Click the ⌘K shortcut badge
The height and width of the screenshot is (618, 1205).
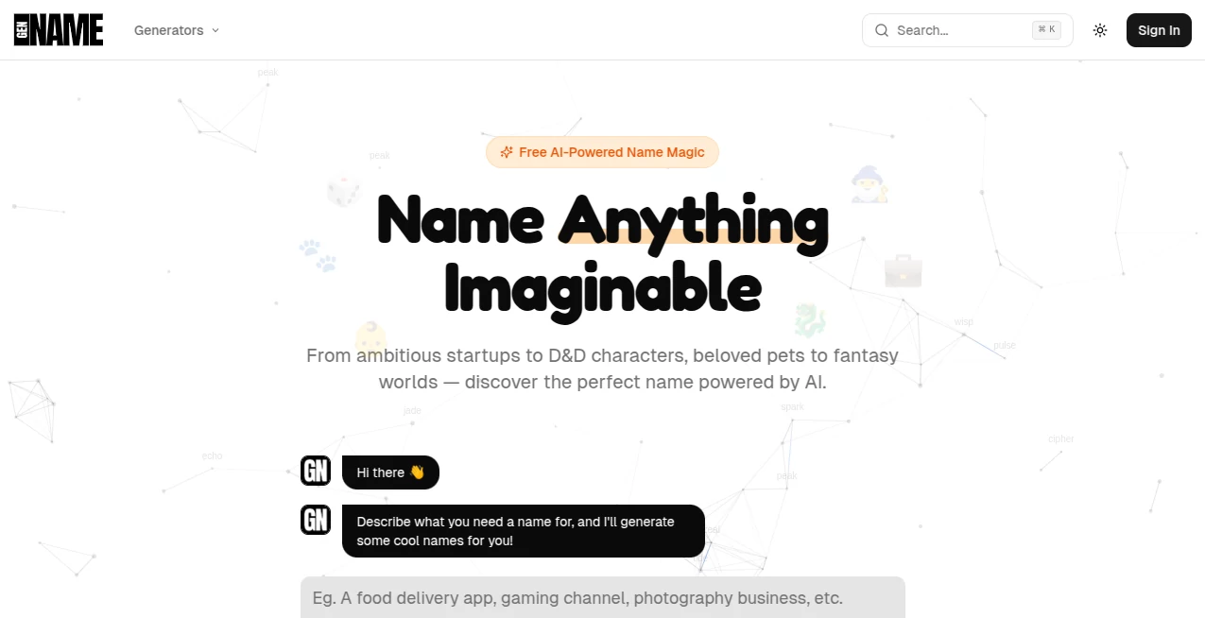pyautogui.click(x=1045, y=28)
